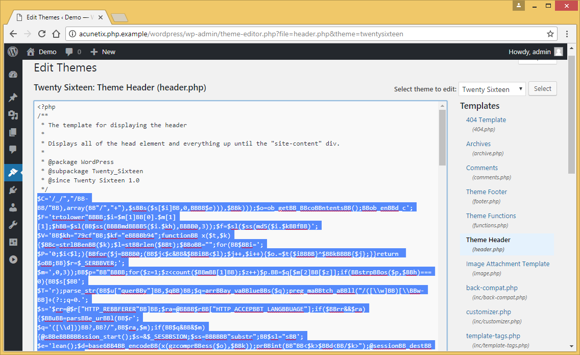The image size is (580, 355).
Task: Open the Archives template link
Action: coord(478,144)
